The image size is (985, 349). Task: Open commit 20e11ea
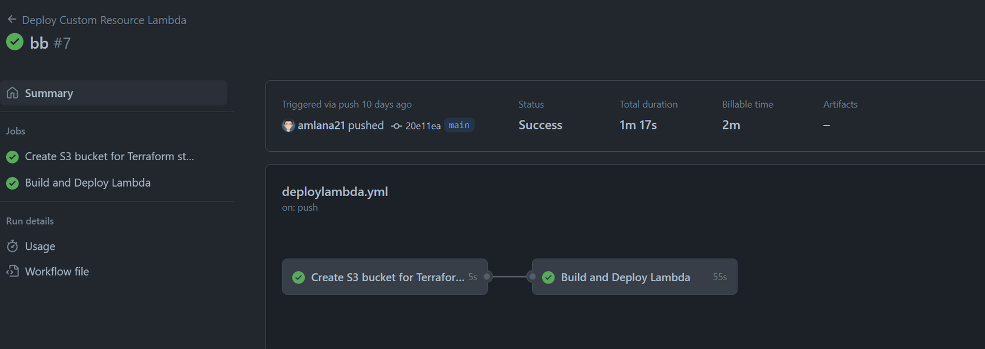(423, 125)
